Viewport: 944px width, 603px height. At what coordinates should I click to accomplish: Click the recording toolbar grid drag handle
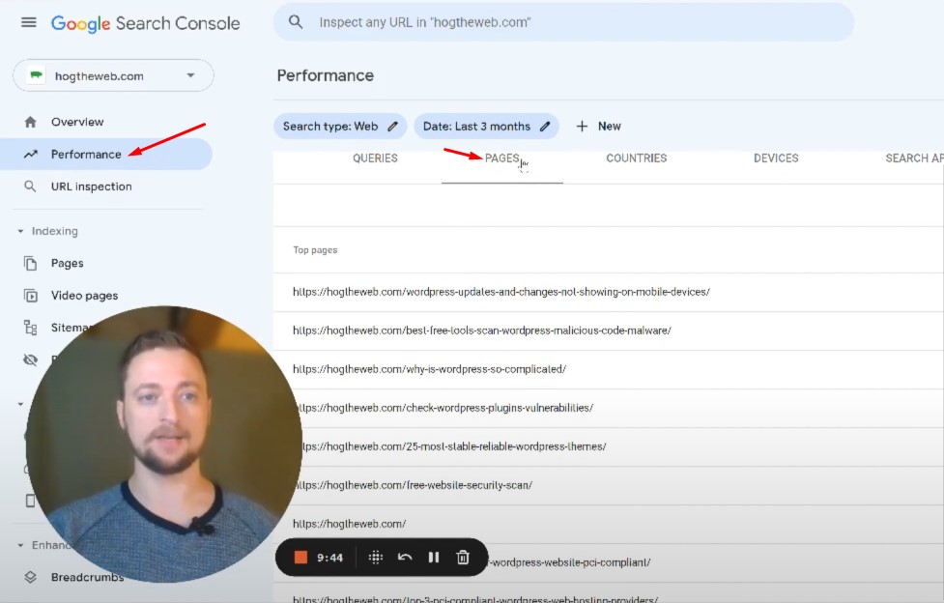coord(376,558)
